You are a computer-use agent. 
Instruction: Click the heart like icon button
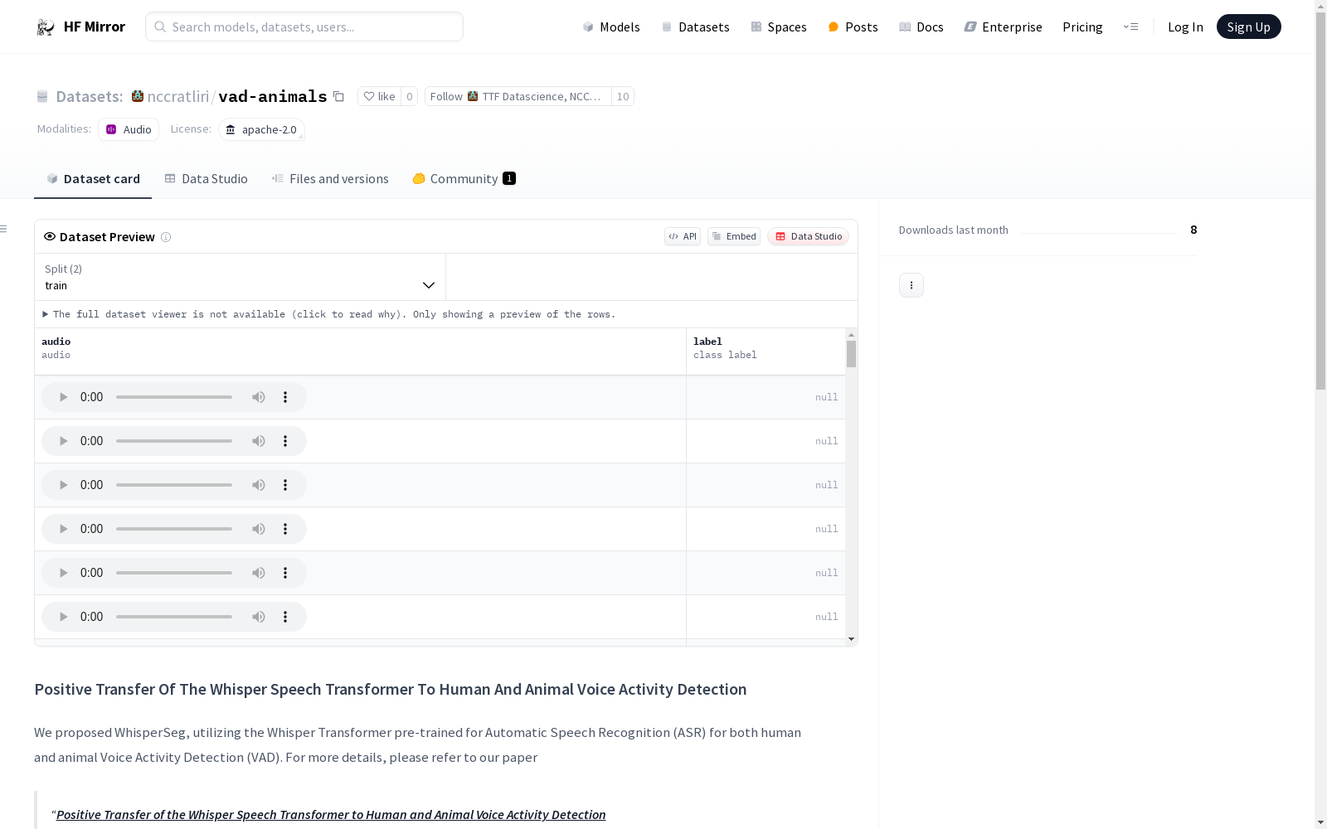point(379,96)
